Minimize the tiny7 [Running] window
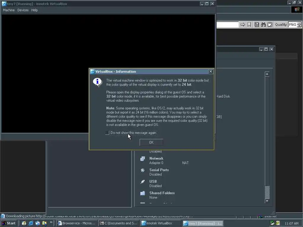 click(x=202, y=4)
